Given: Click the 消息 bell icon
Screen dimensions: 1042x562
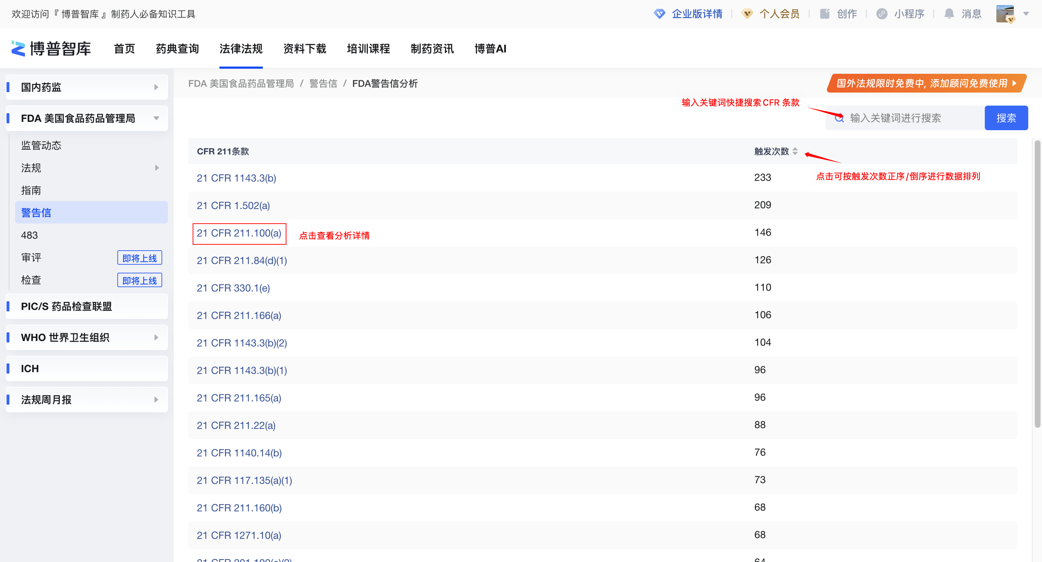Looking at the screenshot, I should pos(949,14).
